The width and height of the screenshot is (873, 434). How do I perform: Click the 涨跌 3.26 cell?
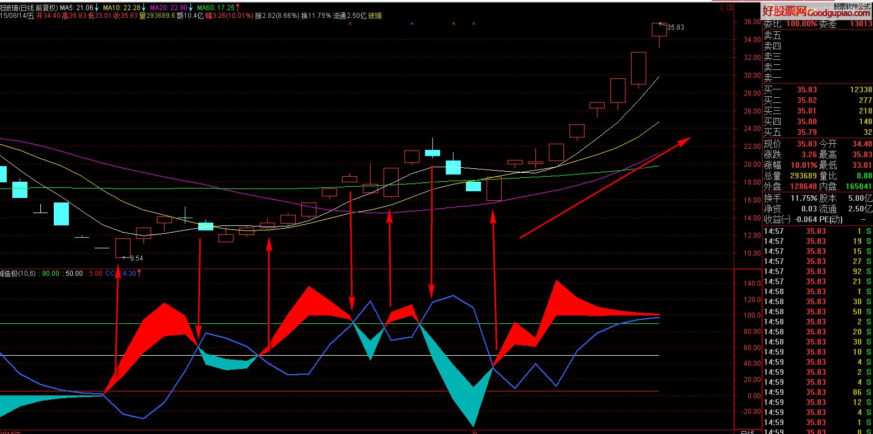(x=790, y=154)
